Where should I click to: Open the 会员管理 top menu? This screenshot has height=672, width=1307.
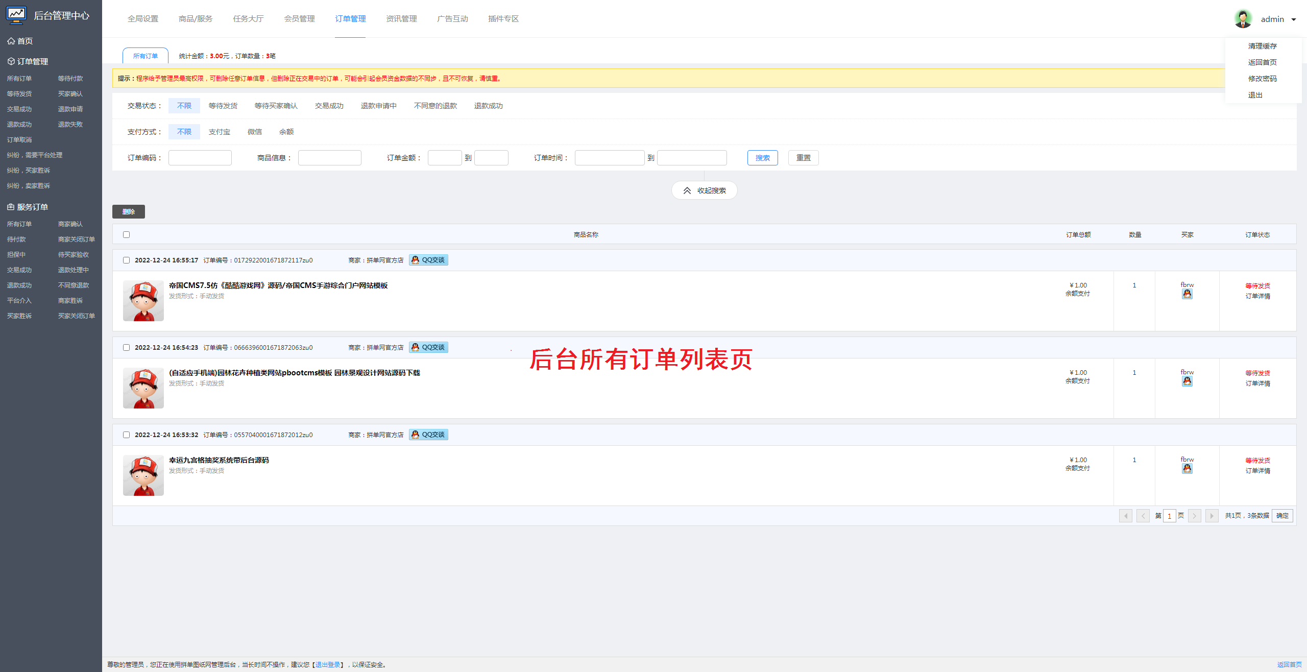[299, 19]
